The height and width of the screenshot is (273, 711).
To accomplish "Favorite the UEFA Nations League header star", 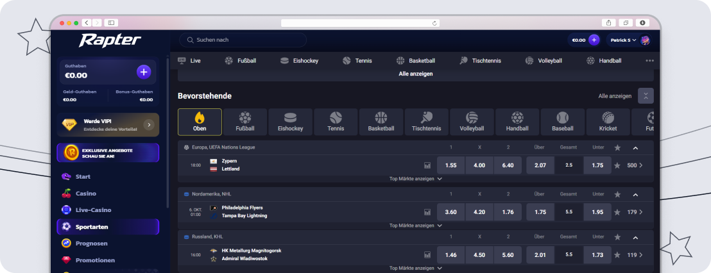I will point(617,147).
